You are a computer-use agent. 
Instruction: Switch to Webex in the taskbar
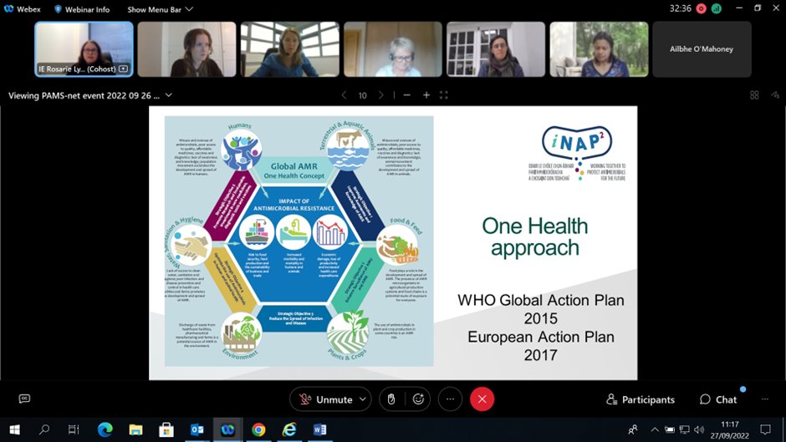pos(227,429)
